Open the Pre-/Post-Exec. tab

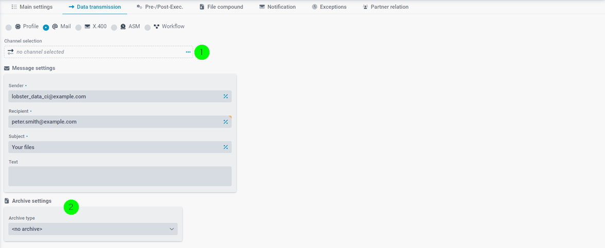159,7
